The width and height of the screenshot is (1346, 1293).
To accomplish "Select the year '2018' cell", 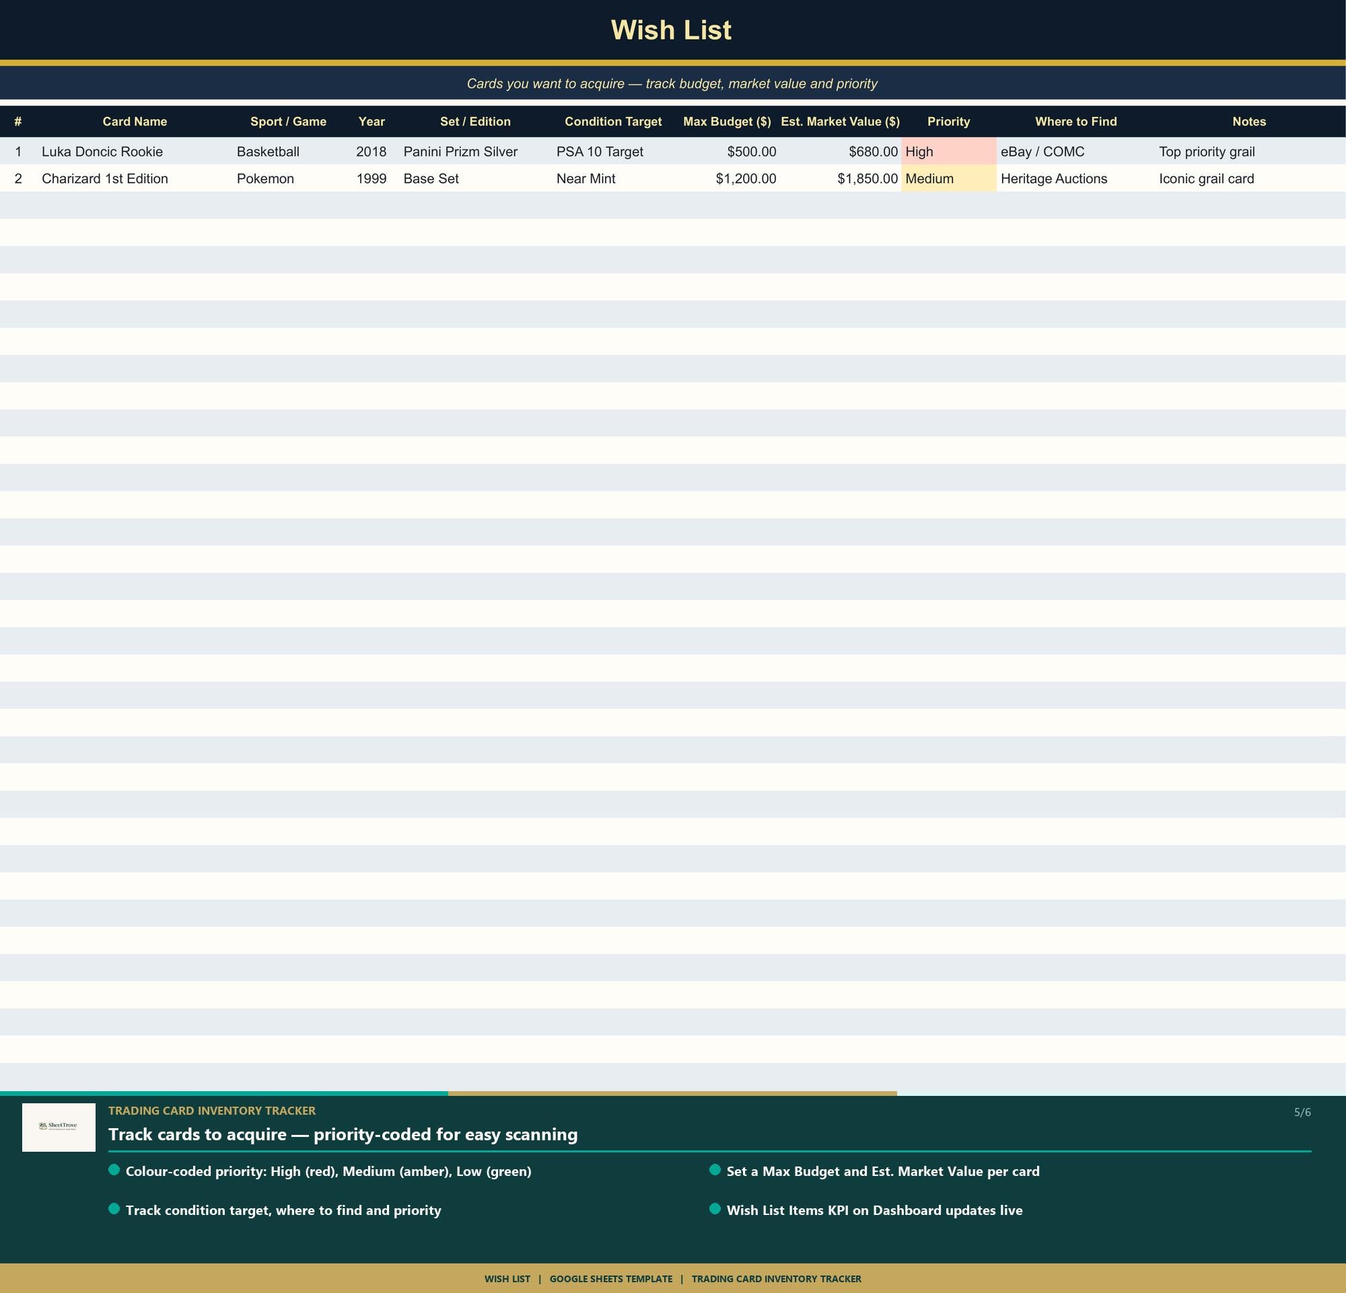I will tap(371, 151).
